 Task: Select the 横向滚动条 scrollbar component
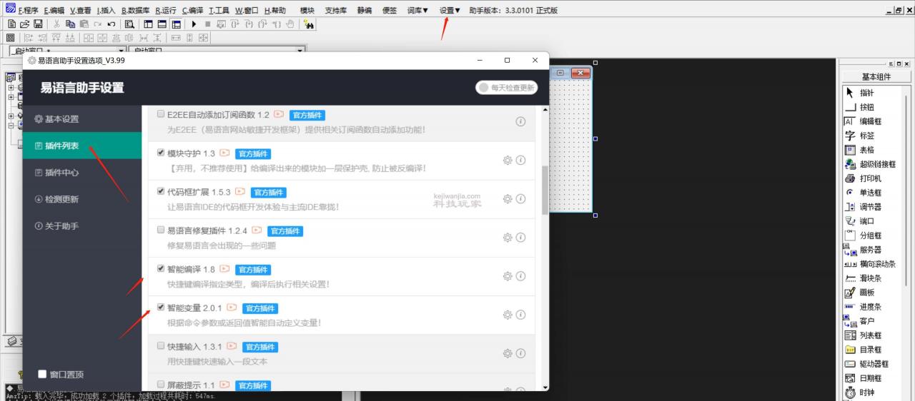click(870, 264)
